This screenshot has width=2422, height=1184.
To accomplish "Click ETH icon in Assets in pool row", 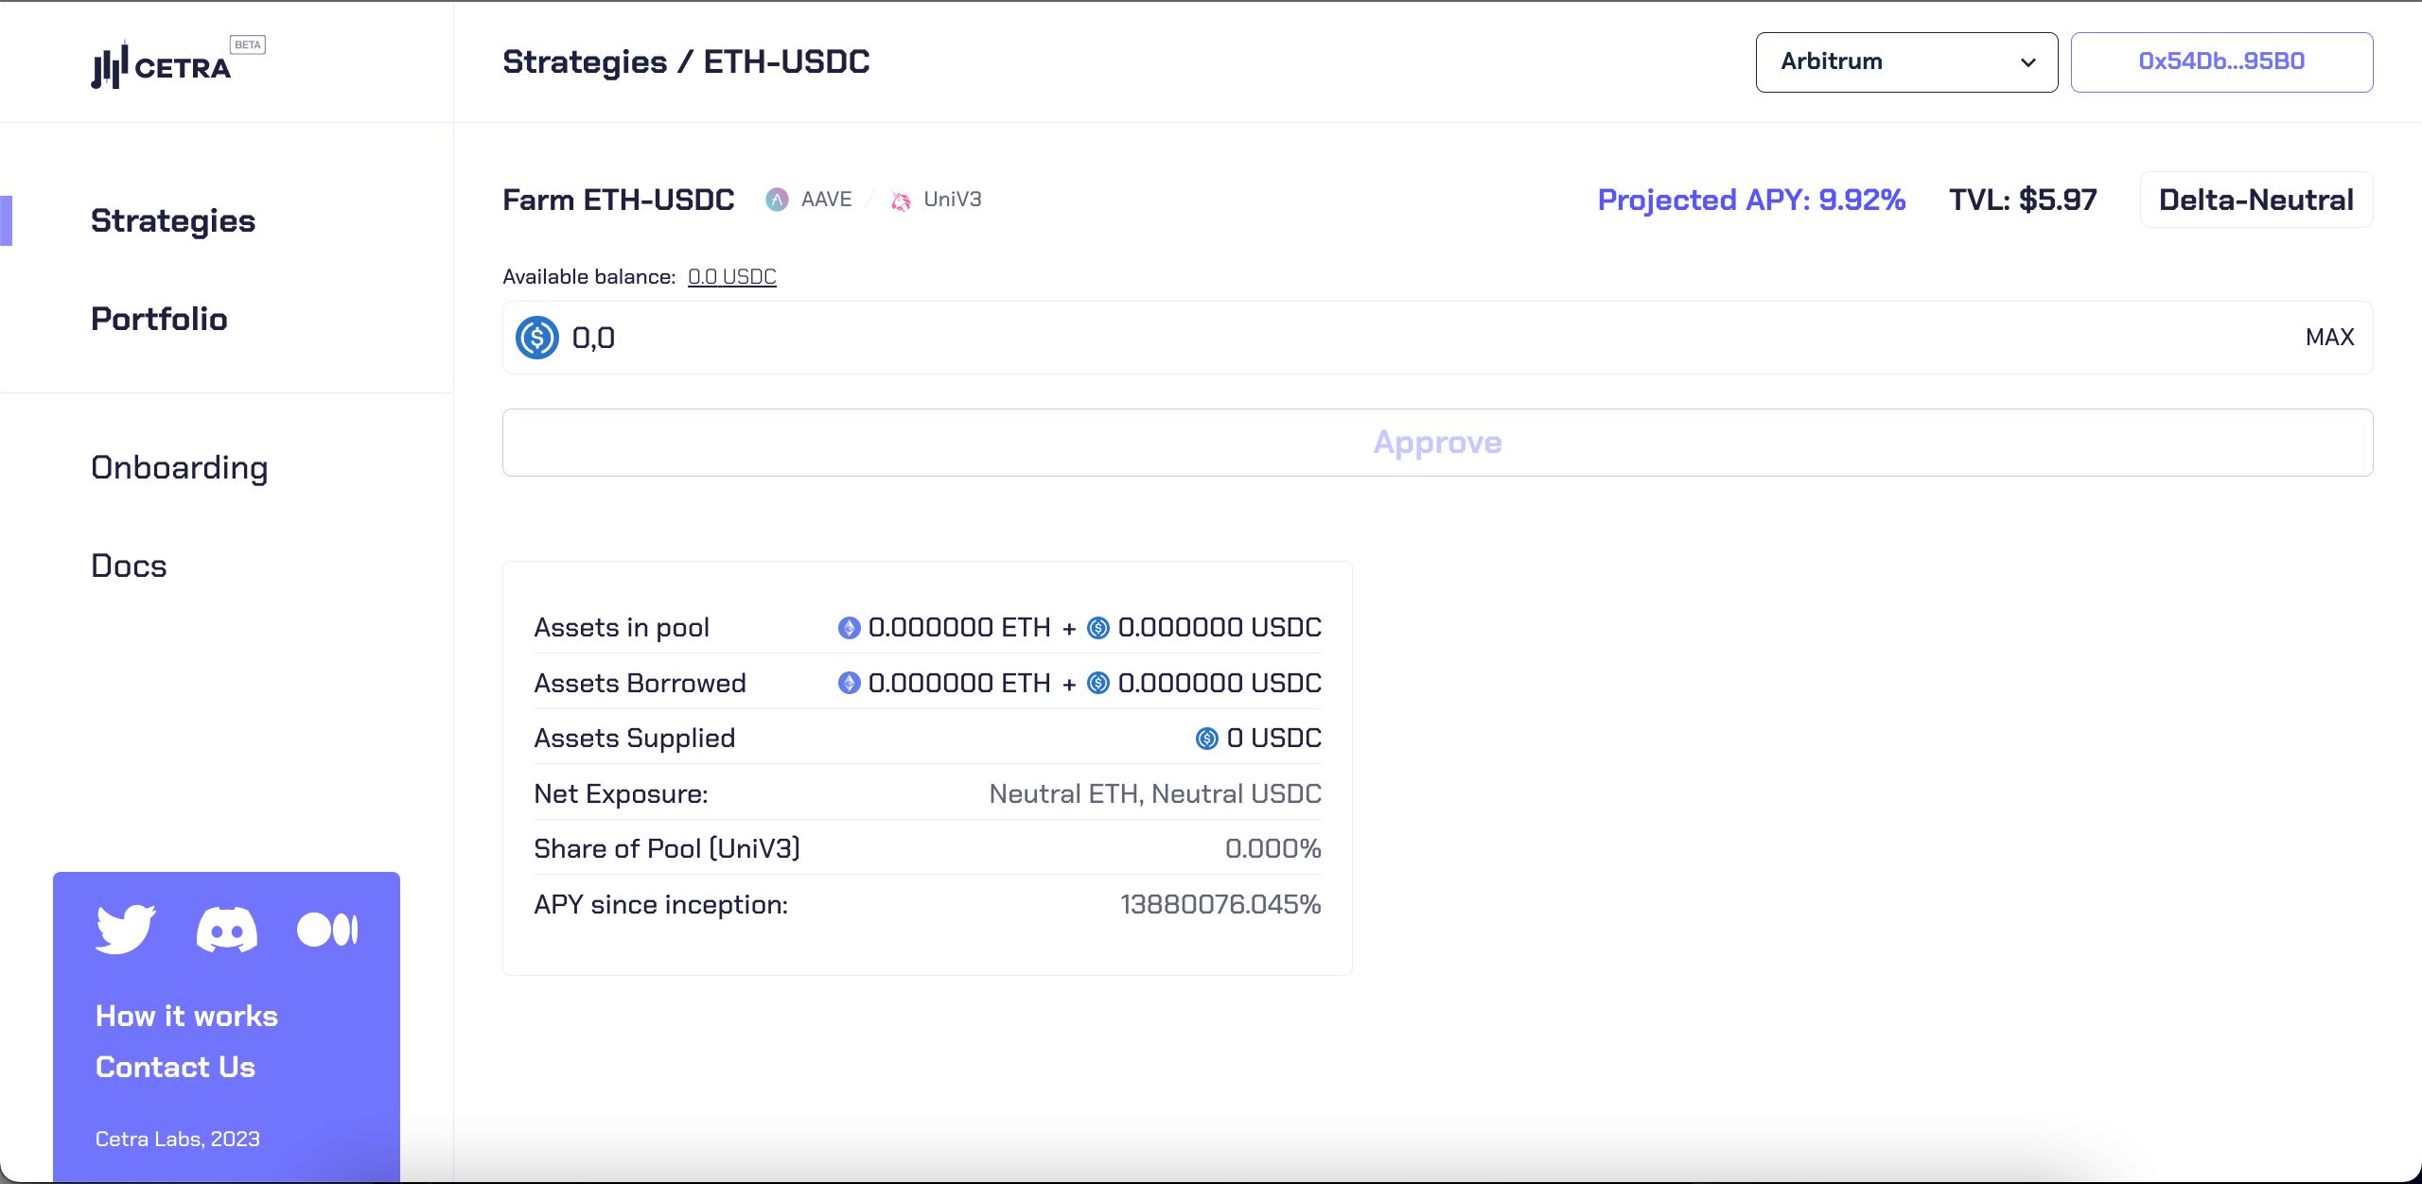I will (849, 628).
